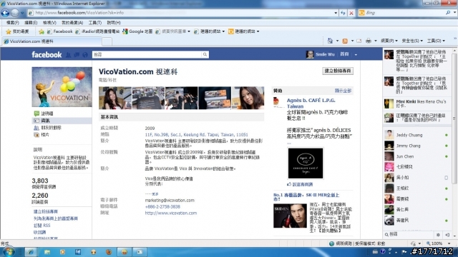Open Facebook messages icon

point(77,55)
